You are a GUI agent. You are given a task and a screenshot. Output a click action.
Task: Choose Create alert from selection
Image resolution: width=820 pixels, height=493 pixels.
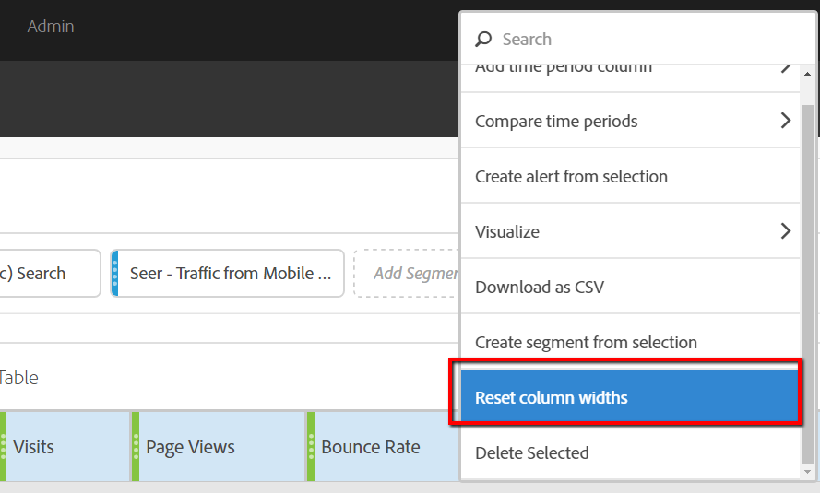pyautogui.click(x=571, y=177)
